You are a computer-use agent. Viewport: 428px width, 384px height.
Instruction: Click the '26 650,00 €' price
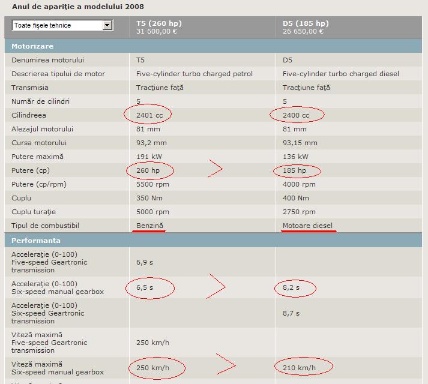pyautogui.click(x=303, y=31)
